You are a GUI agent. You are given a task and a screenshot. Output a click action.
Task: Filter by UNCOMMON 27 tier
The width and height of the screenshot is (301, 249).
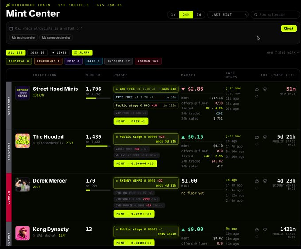point(119,61)
